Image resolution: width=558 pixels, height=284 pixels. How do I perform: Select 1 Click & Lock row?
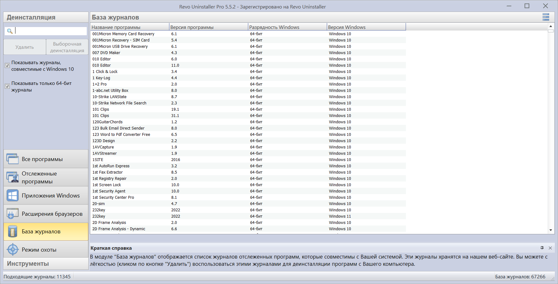[248, 72]
